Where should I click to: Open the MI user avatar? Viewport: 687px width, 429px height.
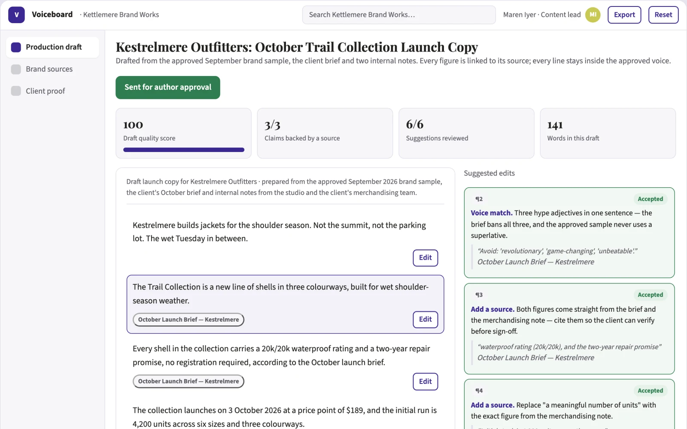click(593, 15)
